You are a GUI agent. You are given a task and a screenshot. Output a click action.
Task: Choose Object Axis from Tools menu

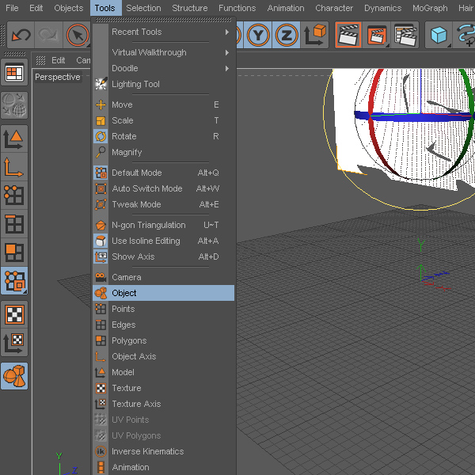(x=164, y=356)
